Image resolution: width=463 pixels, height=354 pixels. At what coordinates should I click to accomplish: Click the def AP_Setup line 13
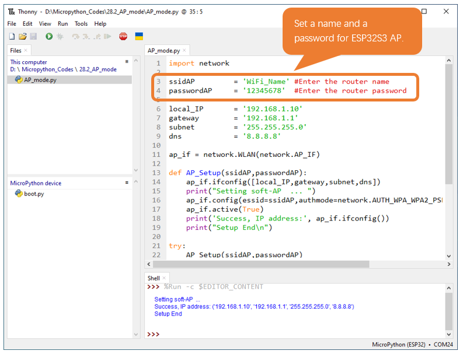click(238, 173)
